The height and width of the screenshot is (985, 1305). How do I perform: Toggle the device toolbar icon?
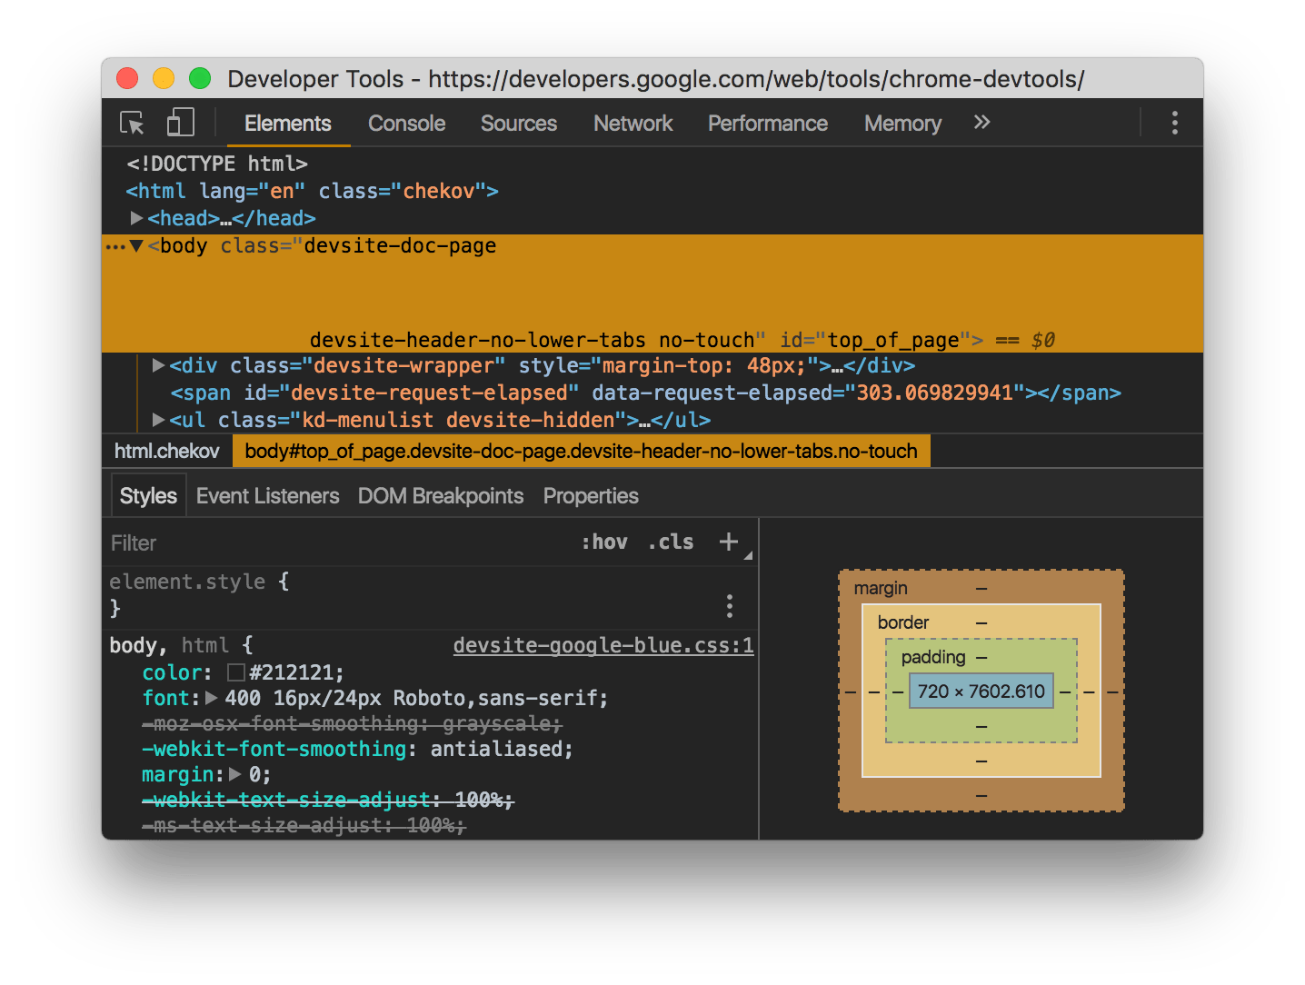(179, 122)
